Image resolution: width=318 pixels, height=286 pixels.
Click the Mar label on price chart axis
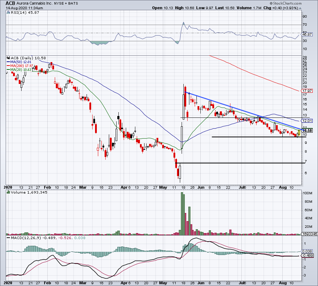click(83, 187)
